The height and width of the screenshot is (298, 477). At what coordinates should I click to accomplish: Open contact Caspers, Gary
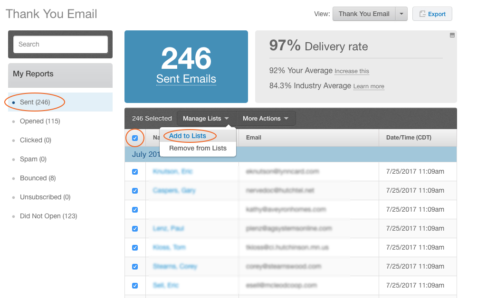tap(174, 190)
